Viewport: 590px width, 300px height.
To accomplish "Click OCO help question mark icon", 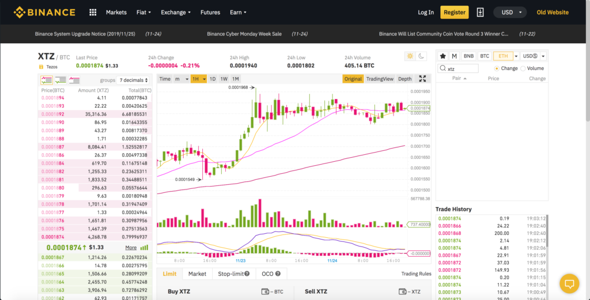I will pyautogui.click(x=278, y=274).
